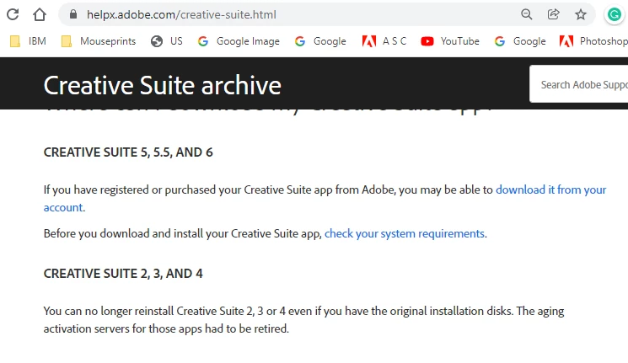The height and width of the screenshot is (363, 628).
Task: Open the YouTube bookmark
Action: [450, 41]
